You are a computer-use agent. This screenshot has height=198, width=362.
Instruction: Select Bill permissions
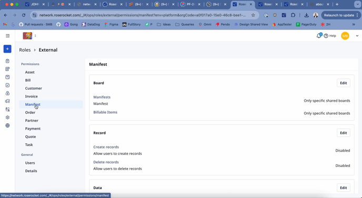coord(28,80)
